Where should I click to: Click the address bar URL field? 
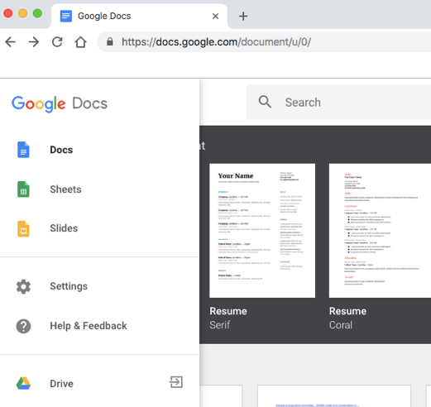pos(265,42)
